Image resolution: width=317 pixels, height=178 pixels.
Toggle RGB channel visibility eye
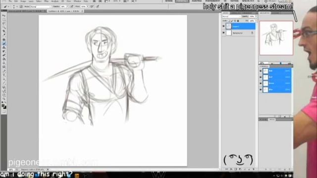261,71
